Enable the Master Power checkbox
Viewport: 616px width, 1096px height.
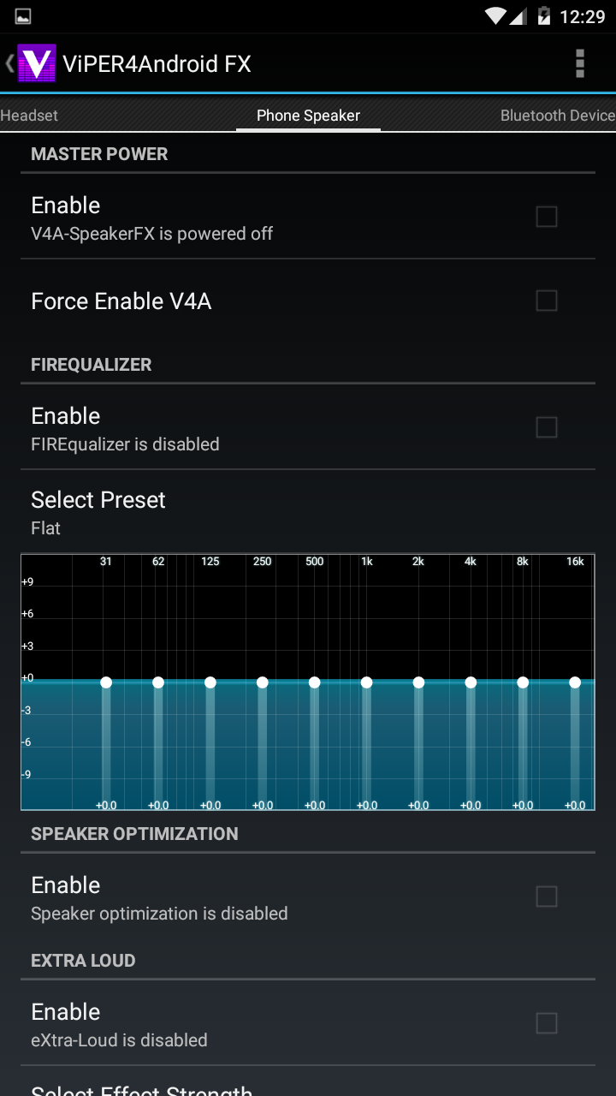(546, 217)
